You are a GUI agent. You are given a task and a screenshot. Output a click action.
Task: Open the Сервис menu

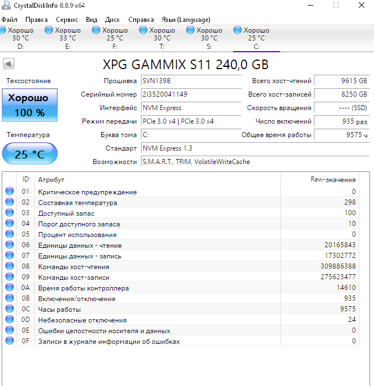[x=67, y=20]
